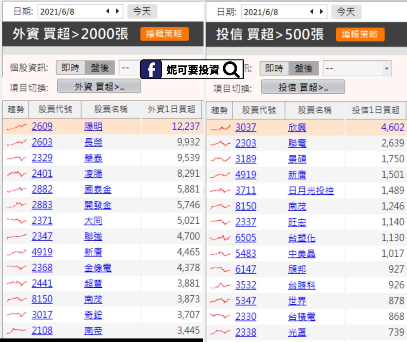
Task: Sort by 投信1日買超 column header
Action: click(375, 110)
